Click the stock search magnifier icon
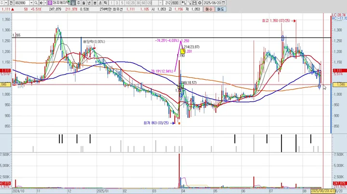Viewport: 347px width, 194px height. pos(36,3)
